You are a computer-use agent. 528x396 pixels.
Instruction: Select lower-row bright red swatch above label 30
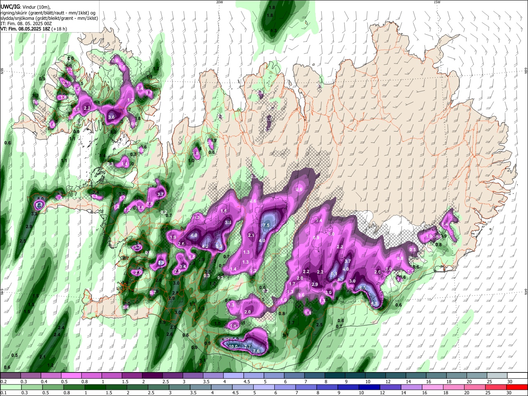pyautogui.click(x=517, y=387)
